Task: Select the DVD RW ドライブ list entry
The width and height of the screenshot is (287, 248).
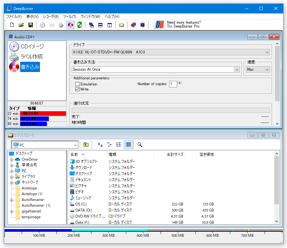Action: 87,216
